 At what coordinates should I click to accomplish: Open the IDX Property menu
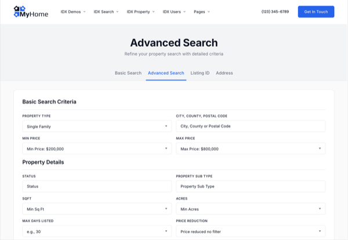(x=141, y=12)
